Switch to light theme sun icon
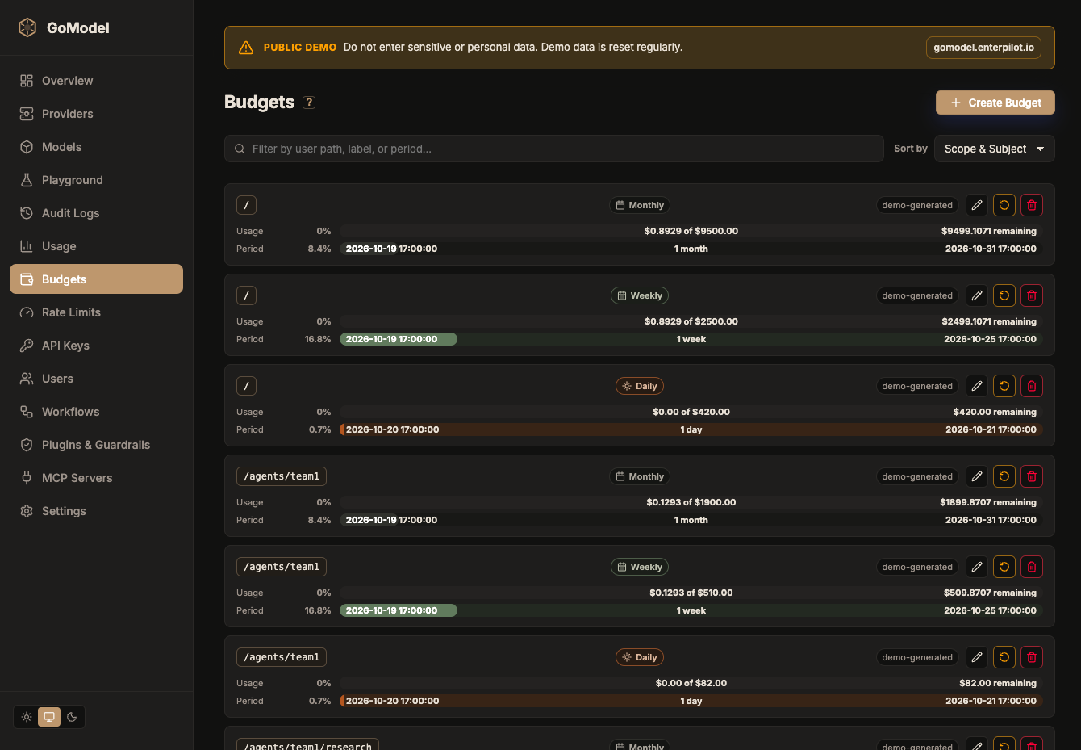This screenshot has height=750, width=1081. pos(27,717)
